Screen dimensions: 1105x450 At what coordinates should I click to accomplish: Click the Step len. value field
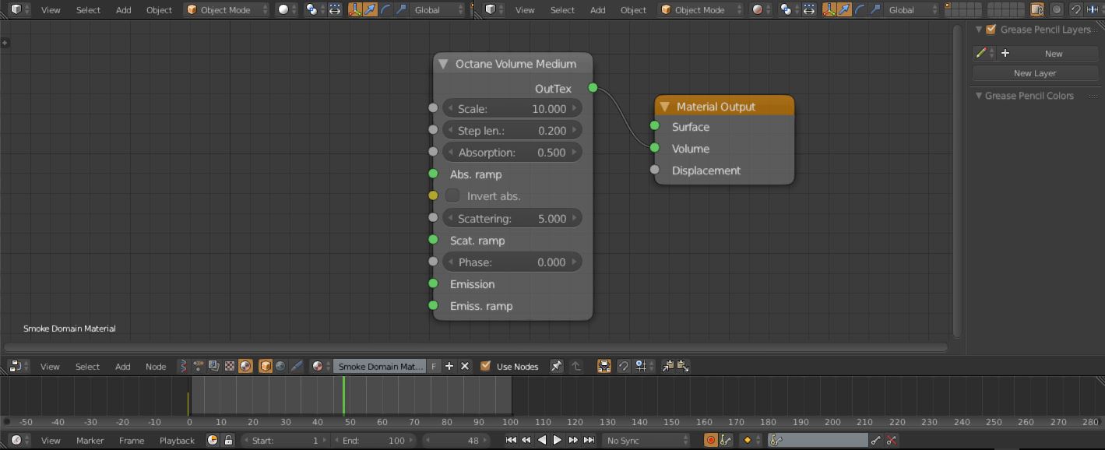[512, 131]
